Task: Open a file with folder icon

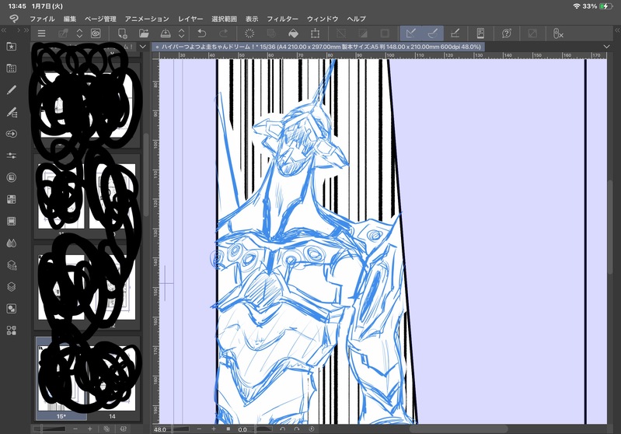Action: (x=144, y=33)
